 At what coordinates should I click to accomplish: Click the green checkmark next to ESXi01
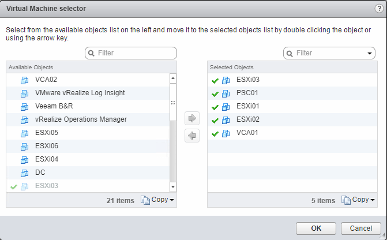click(215, 107)
